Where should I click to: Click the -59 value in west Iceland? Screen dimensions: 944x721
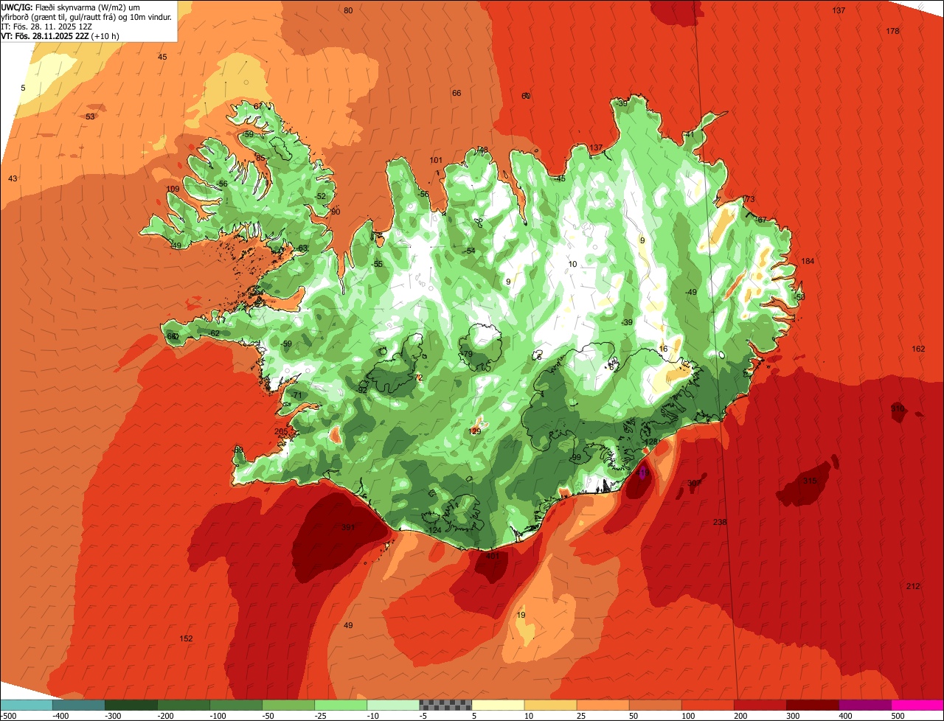(x=285, y=344)
